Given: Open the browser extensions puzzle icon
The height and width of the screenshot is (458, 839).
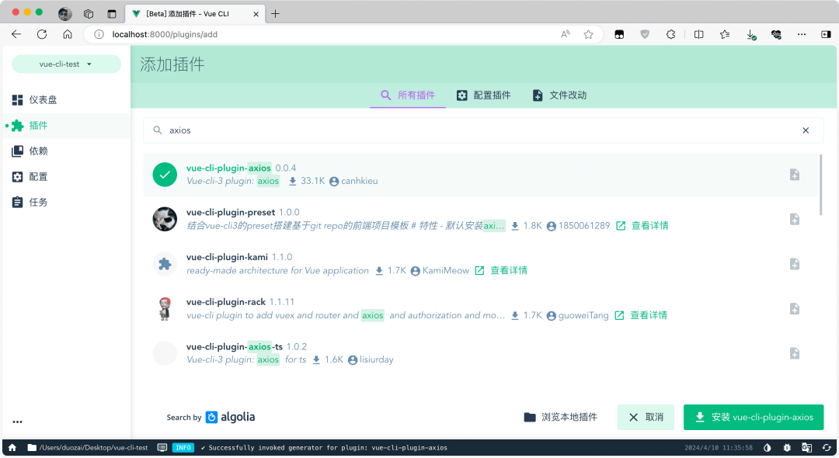Looking at the screenshot, I should pyautogui.click(x=671, y=34).
